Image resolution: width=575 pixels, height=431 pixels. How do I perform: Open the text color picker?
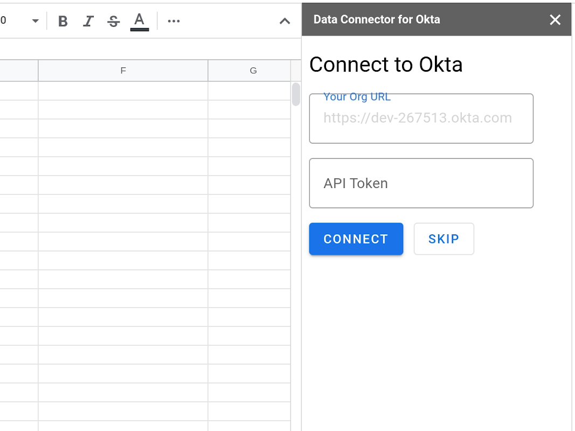[140, 21]
